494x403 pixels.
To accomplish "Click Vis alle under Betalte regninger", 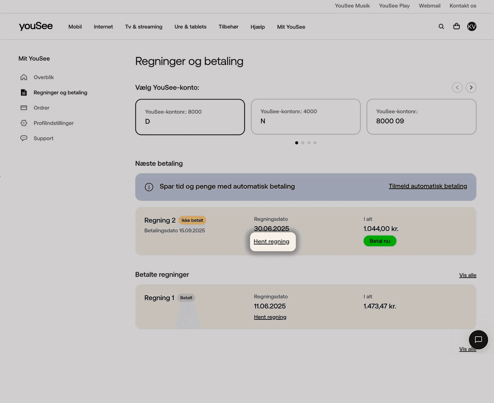I will coord(468,275).
